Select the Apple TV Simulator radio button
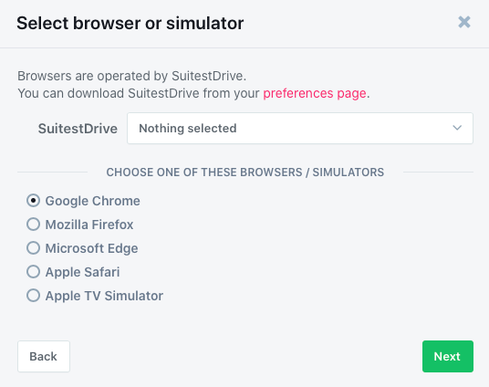Image resolution: width=489 pixels, height=387 pixels. pos(33,295)
